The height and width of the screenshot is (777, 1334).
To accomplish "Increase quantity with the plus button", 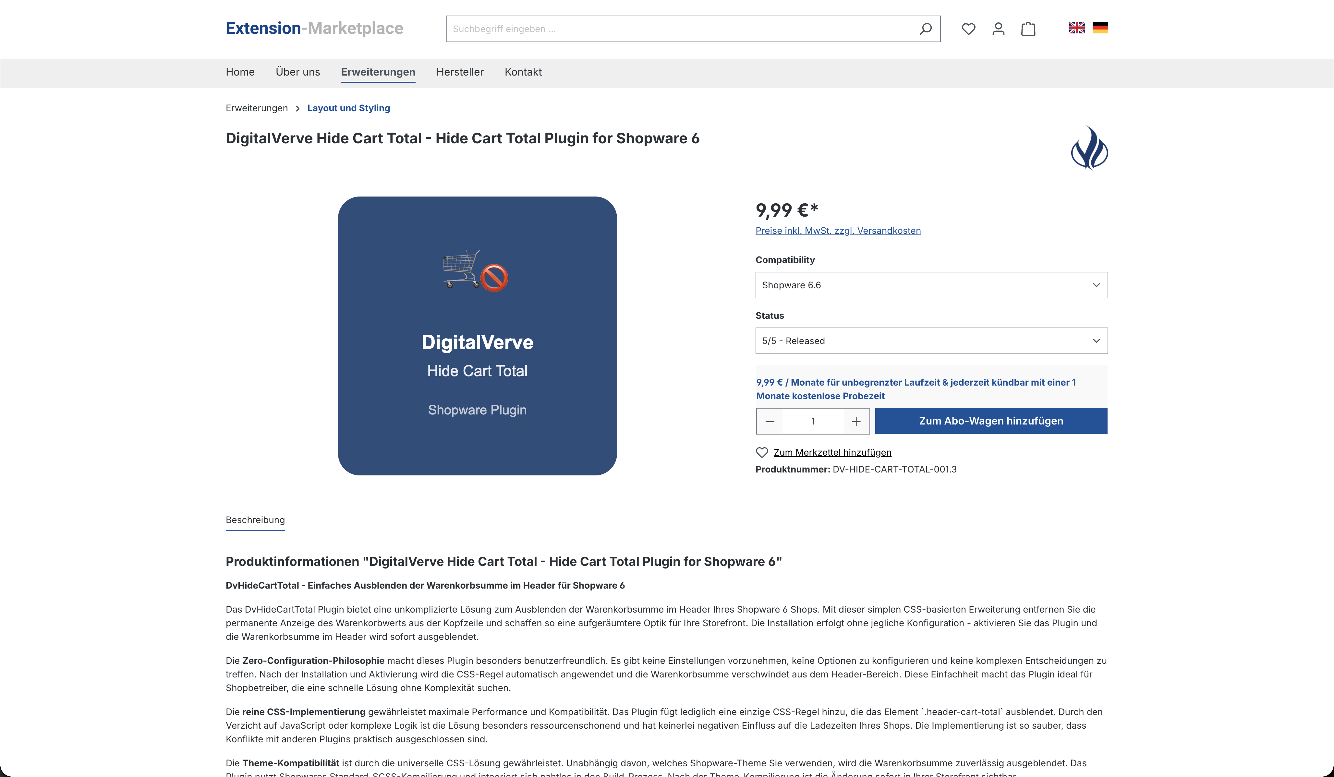I will point(856,421).
